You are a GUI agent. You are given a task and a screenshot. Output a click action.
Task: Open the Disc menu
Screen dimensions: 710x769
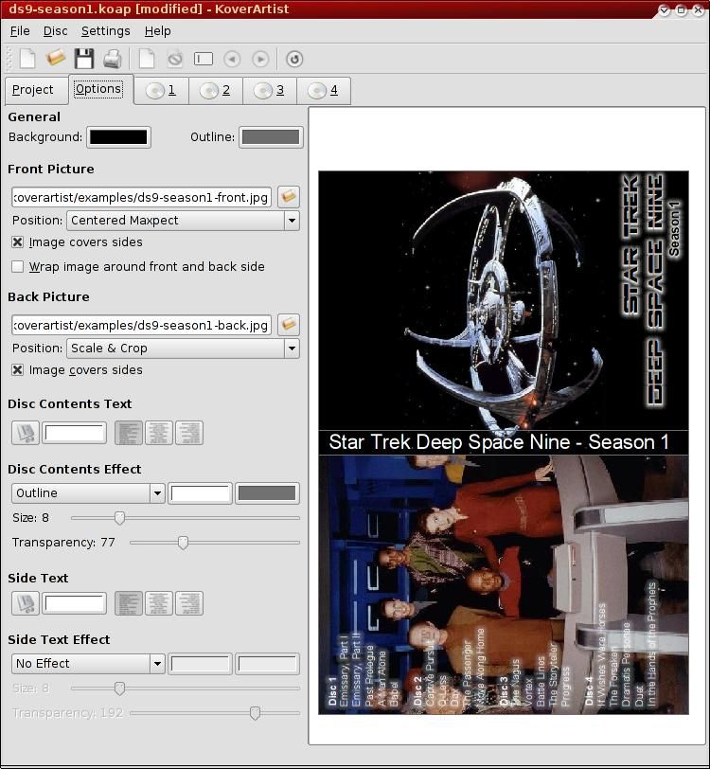[x=56, y=31]
